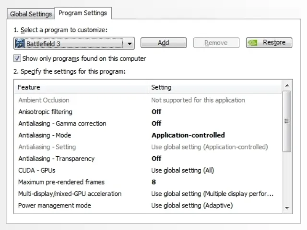Select the CUDA - GPUs feature row

[x=148, y=171]
